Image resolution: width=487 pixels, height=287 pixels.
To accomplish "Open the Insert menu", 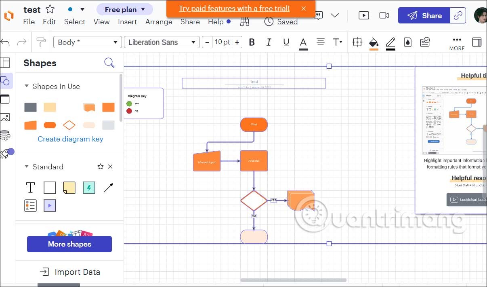I will (x=127, y=22).
